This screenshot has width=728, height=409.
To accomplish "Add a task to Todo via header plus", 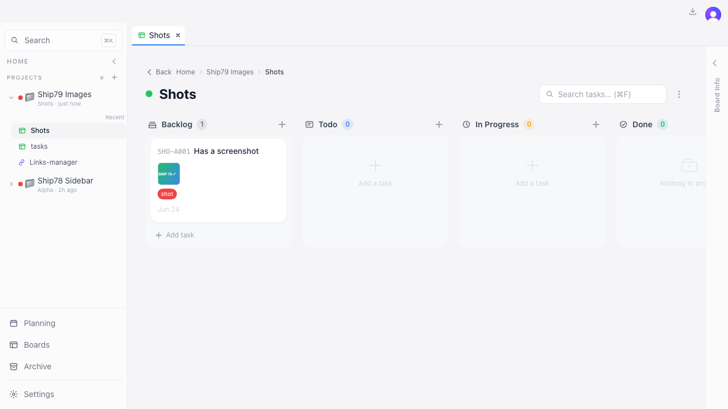I will (439, 124).
